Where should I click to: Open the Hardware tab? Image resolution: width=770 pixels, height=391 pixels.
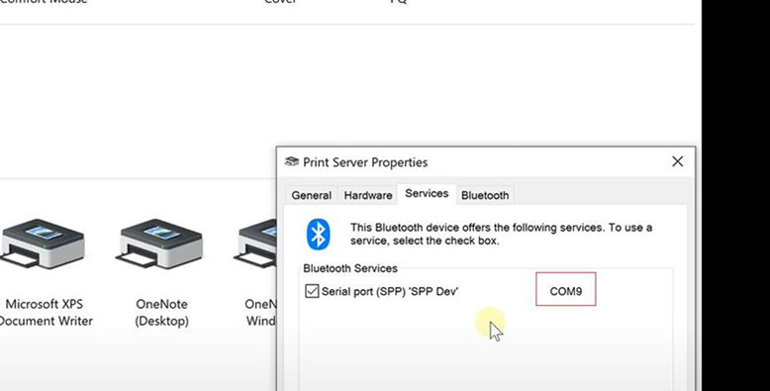click(x=368, y=195)
